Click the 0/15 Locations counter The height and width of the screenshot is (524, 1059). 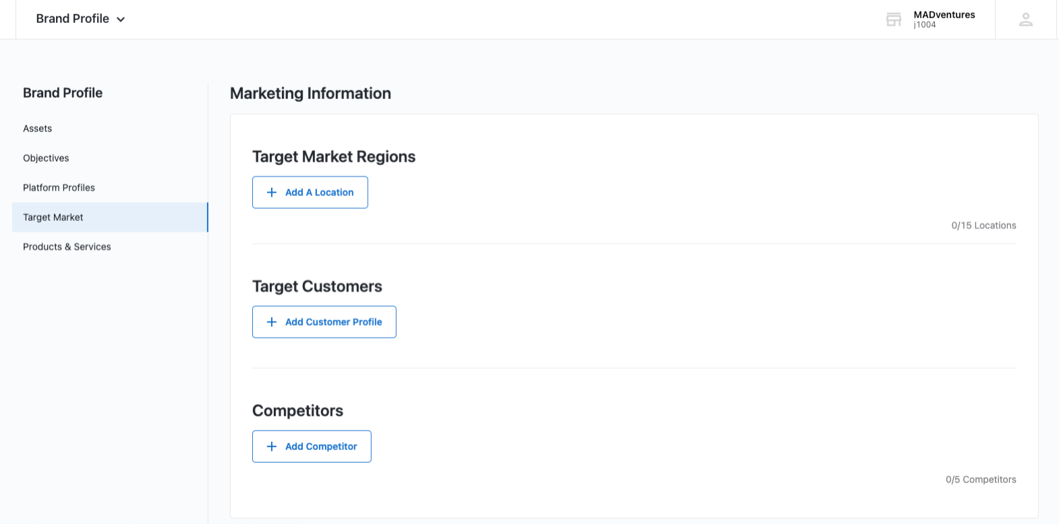983,226
